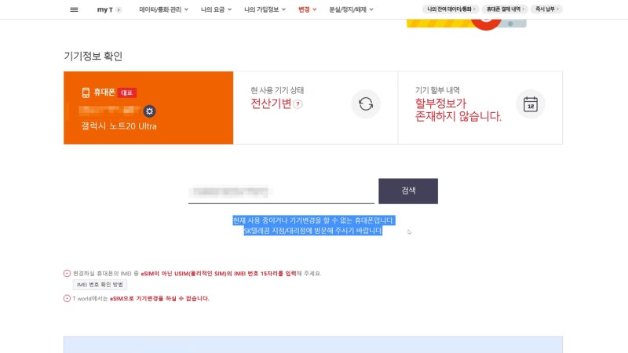
Task: Expand the 나의 가입정보 menu
Action: pos(265,9)
